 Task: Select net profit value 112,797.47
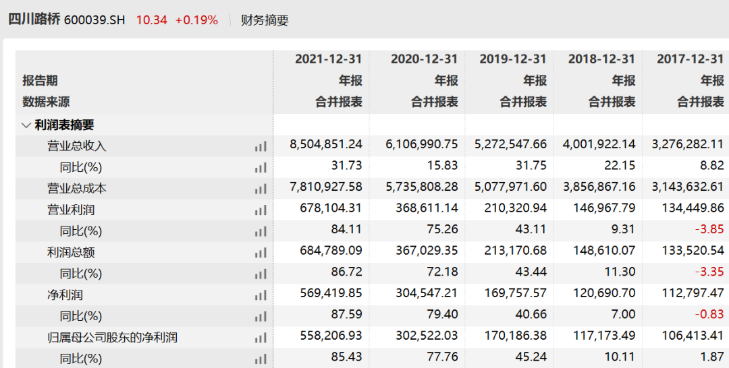click(693, 293)
